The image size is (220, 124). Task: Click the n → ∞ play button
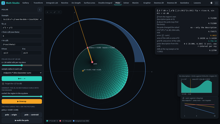point(22,79)
